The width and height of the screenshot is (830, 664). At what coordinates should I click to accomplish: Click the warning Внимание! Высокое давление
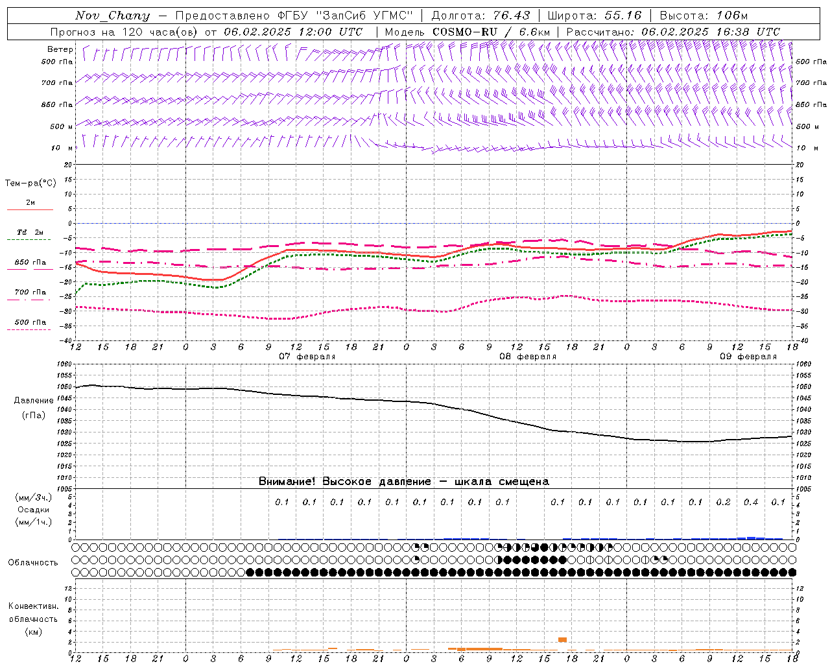point(344,482)
